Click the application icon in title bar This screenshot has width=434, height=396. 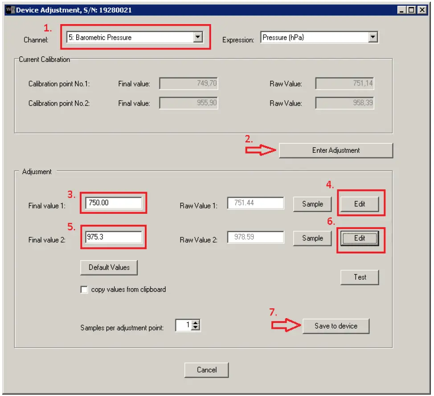pos(10,10)
